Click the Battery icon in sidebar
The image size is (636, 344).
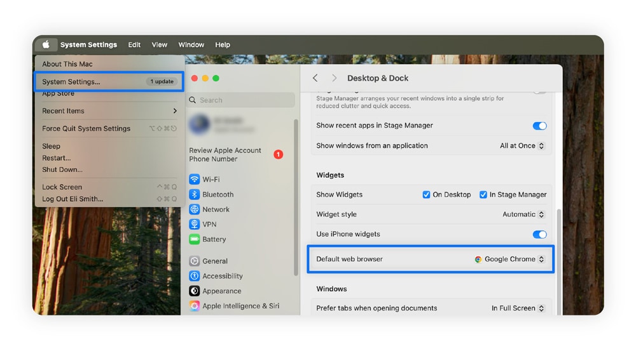[x=195, y=239]
